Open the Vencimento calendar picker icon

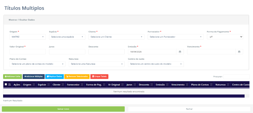tap(239, 52)
